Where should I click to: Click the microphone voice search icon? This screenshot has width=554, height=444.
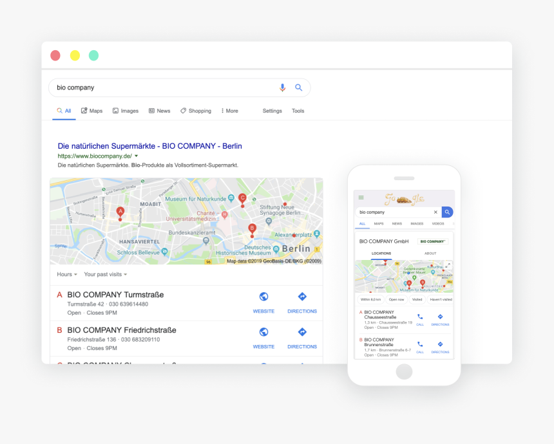click(282, 88)
